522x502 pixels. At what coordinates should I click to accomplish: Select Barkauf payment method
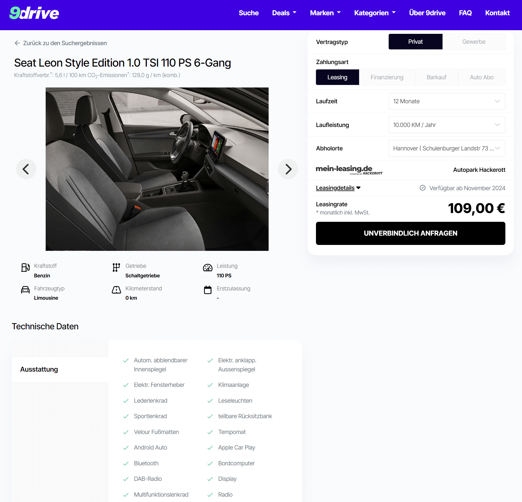pyautogui.click(x=437, y=77)
